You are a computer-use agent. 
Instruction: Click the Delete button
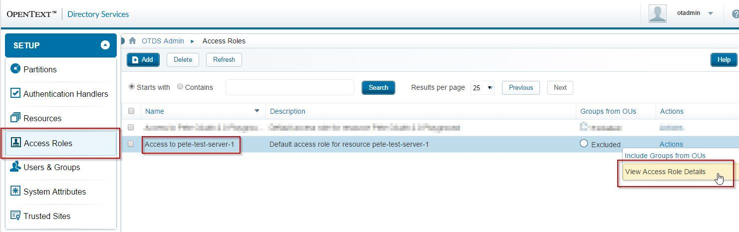coord(183,59)
